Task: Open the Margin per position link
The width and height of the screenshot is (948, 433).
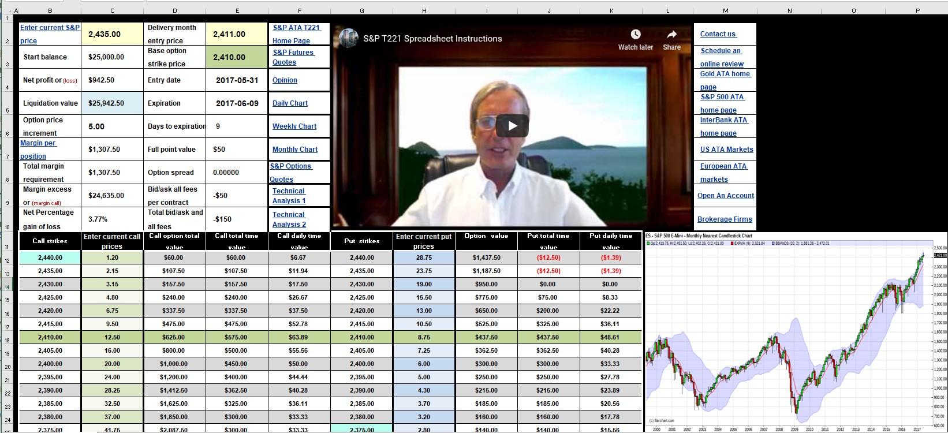Action: click(38, 150)
